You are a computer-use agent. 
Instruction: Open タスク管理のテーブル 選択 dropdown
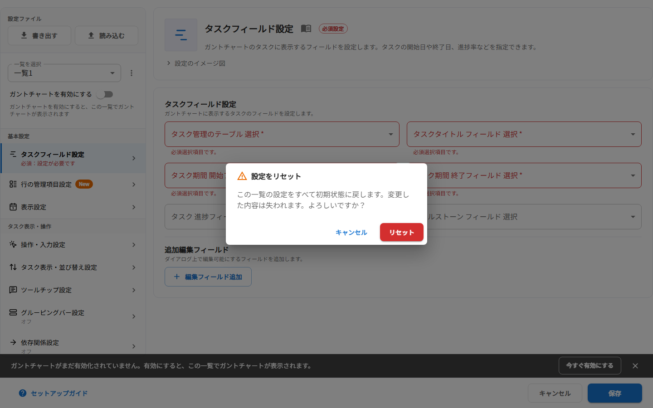coord(282,134)
